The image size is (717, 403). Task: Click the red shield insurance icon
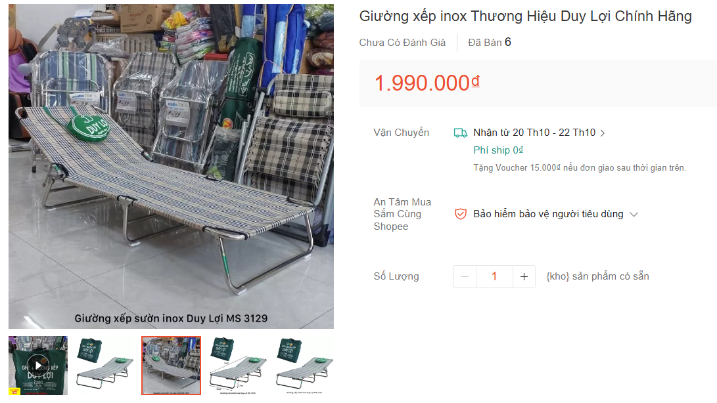tap(461, 214)
